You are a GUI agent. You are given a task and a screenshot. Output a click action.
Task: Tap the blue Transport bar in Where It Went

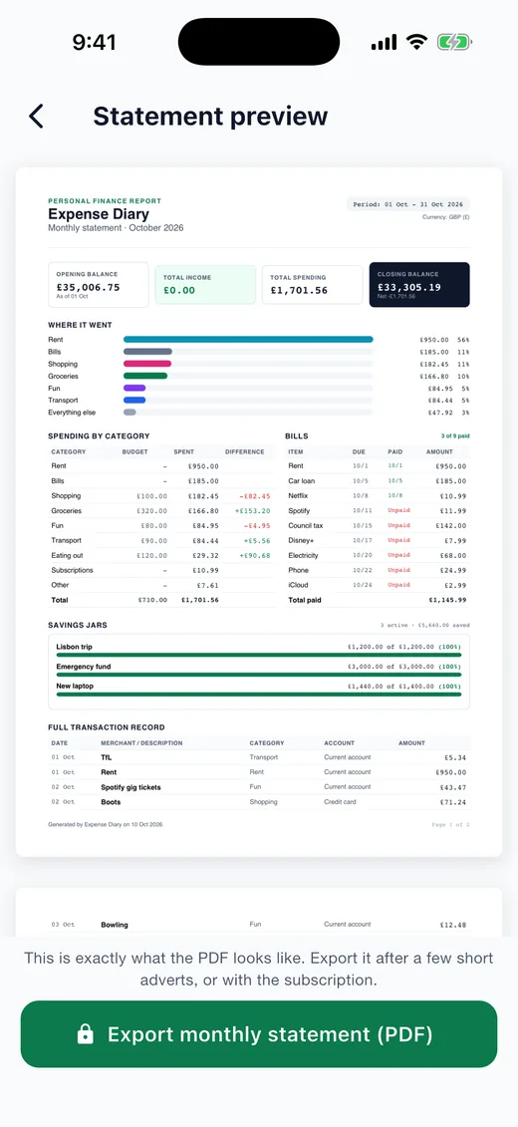pos(134,401)
